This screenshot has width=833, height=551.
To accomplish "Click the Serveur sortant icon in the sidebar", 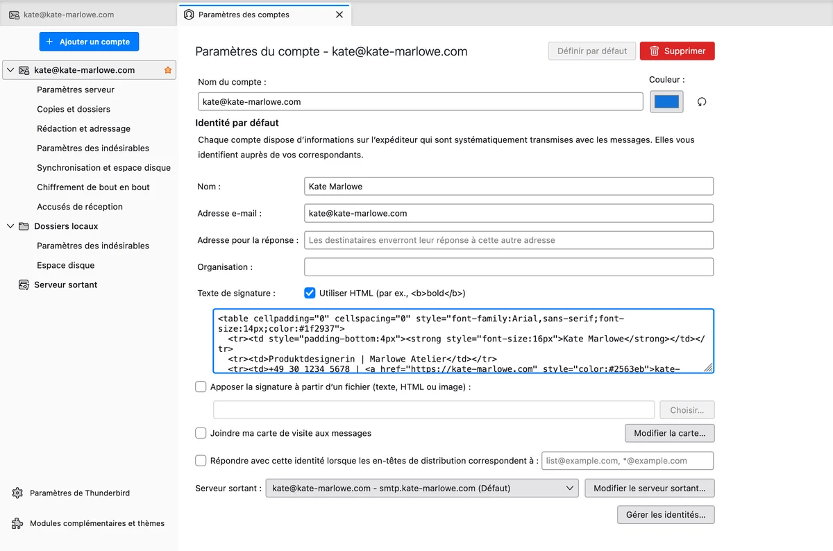I will (24, 285).
